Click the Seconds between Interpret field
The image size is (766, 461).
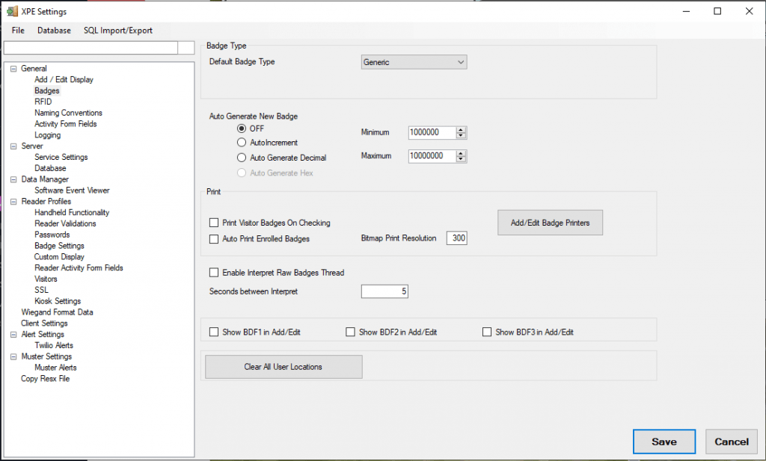coord(384,291)
